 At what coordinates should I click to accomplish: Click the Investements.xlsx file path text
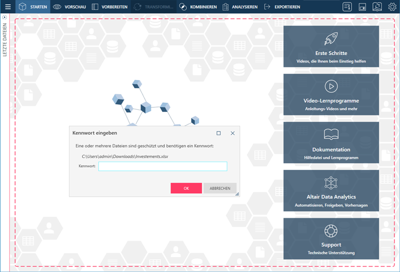coord(124,156)
